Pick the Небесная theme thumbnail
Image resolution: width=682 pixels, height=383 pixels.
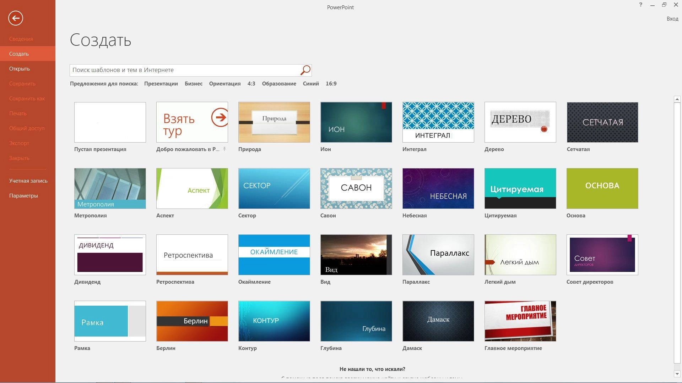coord(438,189)
